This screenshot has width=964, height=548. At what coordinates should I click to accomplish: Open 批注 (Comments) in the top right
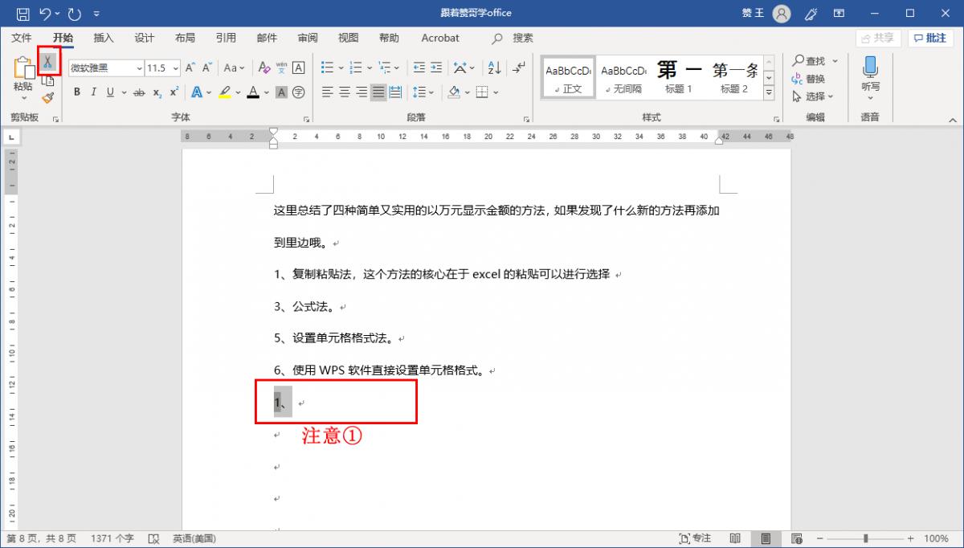930,37
